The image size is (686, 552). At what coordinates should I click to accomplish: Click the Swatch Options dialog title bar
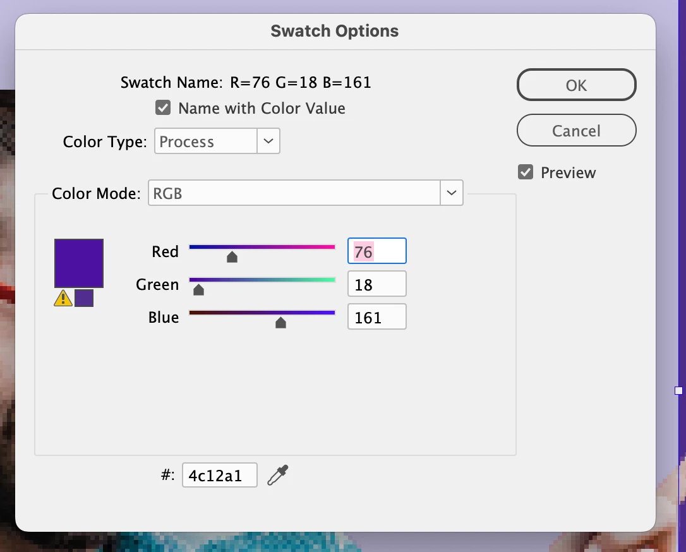[x=335, y=31]
